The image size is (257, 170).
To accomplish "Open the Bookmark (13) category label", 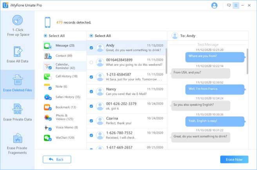I will [66, 107].
